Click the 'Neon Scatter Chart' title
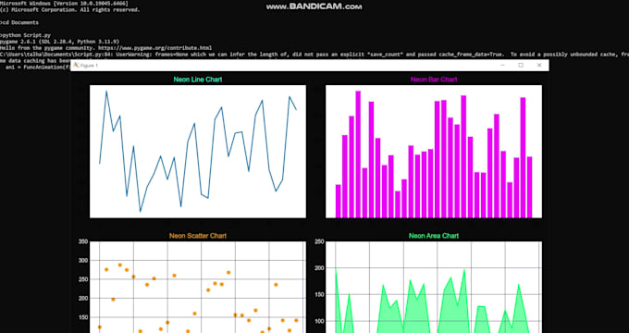This screenshot has height=333, width=629. point(198,236)
